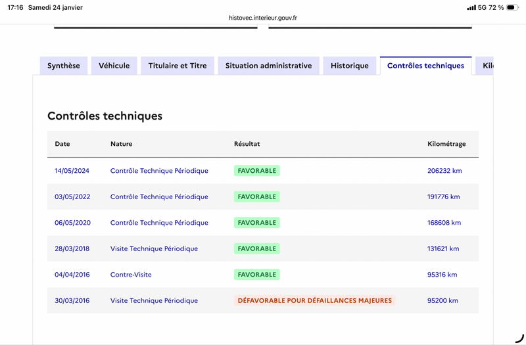Click the Défavorable pour défaillances majeures badge
The width and height of the screenshot is (526, 345).
(x=314, y=300)
